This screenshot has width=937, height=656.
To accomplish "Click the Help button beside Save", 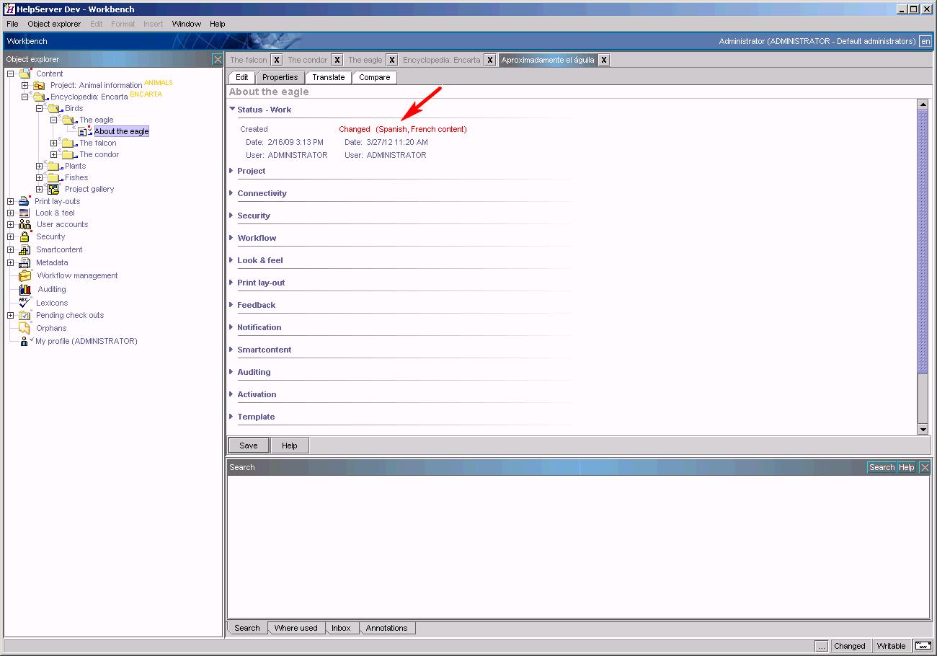I will pos(290,446).
